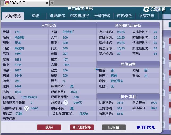The height and width of the screenshot is (135, 171).
Task: Click the 比武积分 value 3813
Action: [120, 103]
